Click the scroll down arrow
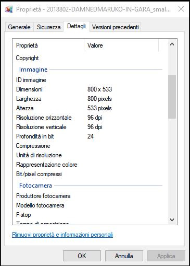190x266 pixels. (172, 220)
